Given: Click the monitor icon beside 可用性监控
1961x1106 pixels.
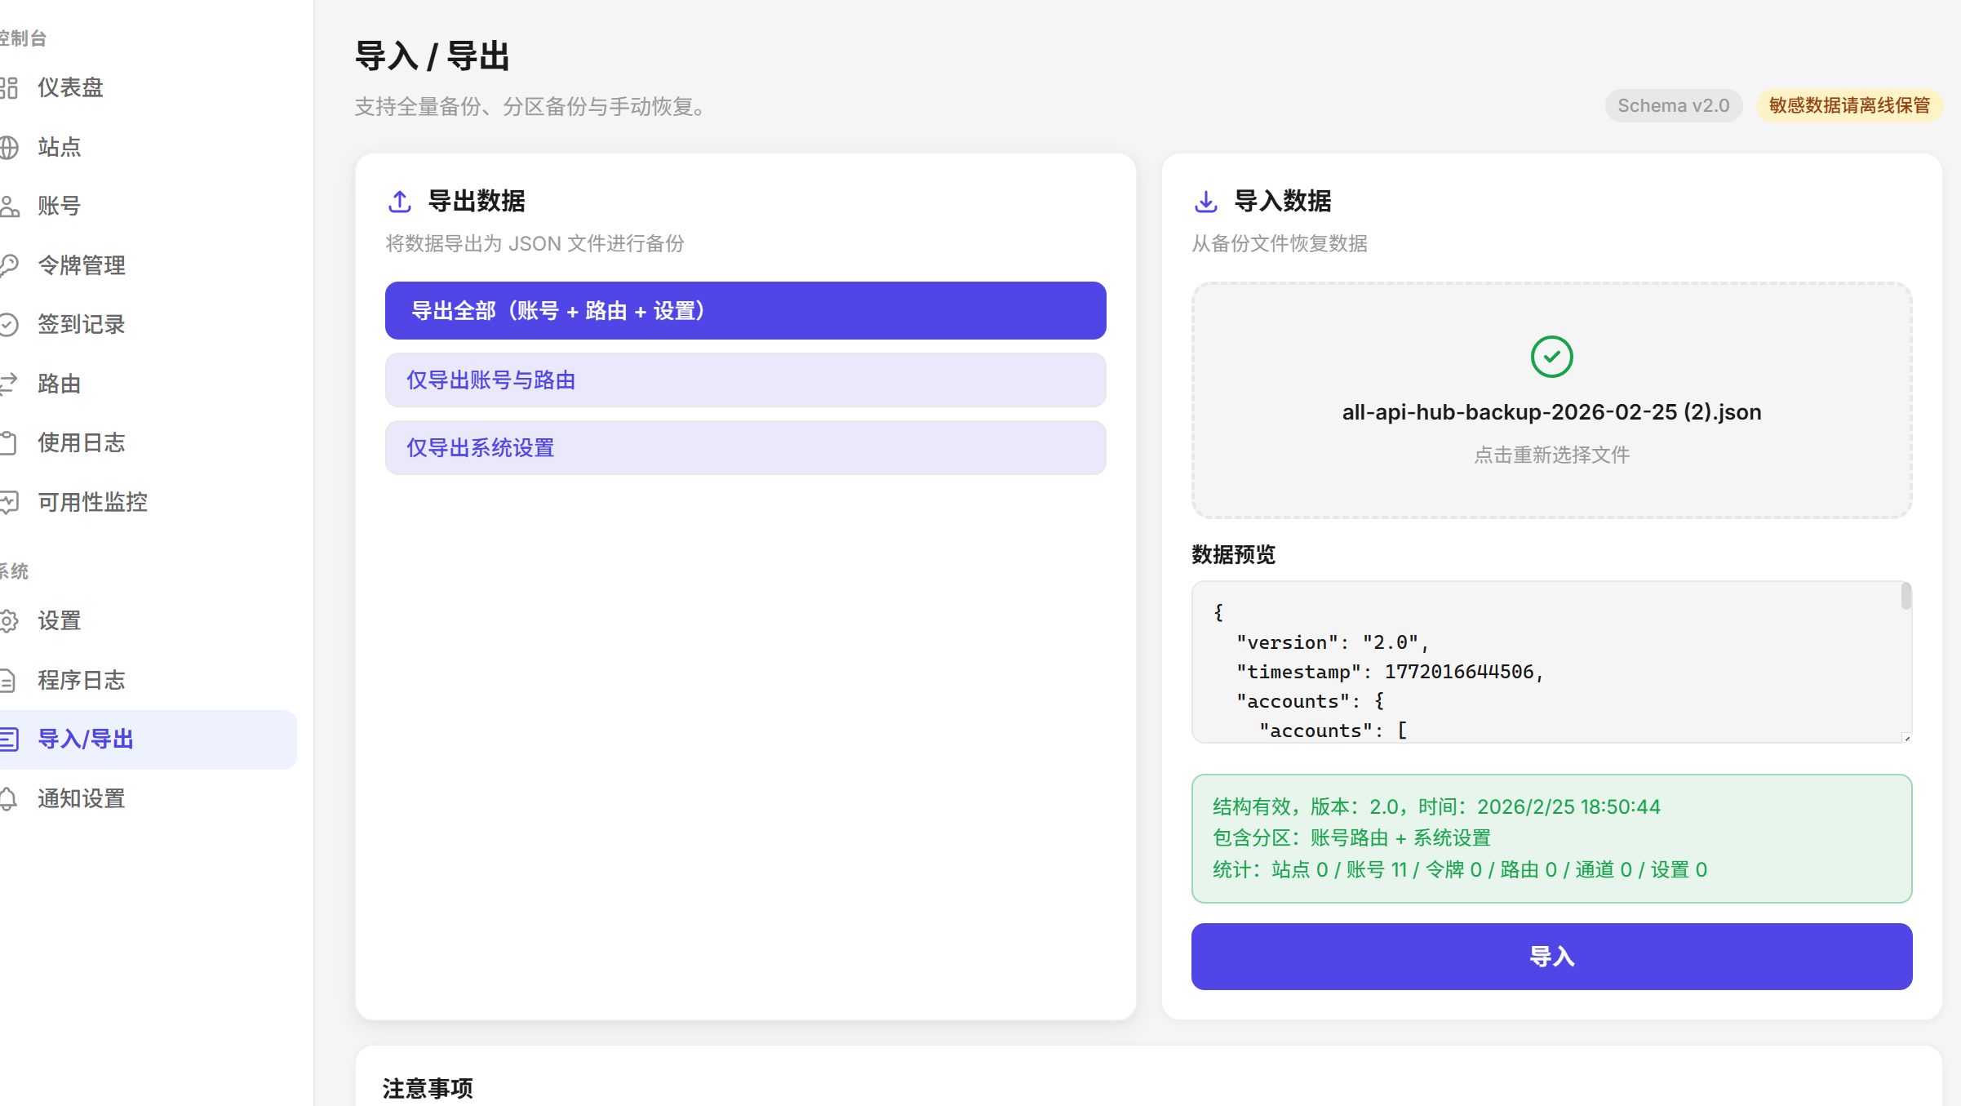Looking at the screenshot, I should (8, 502).
